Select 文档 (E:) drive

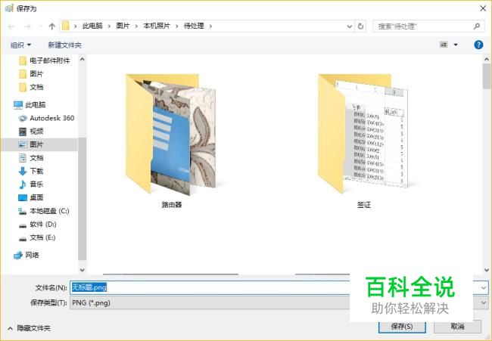click(x=37, y=237)
